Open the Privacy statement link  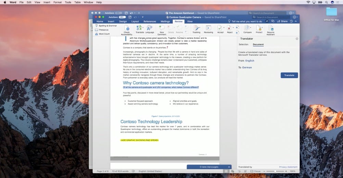(x=288, y=167)
